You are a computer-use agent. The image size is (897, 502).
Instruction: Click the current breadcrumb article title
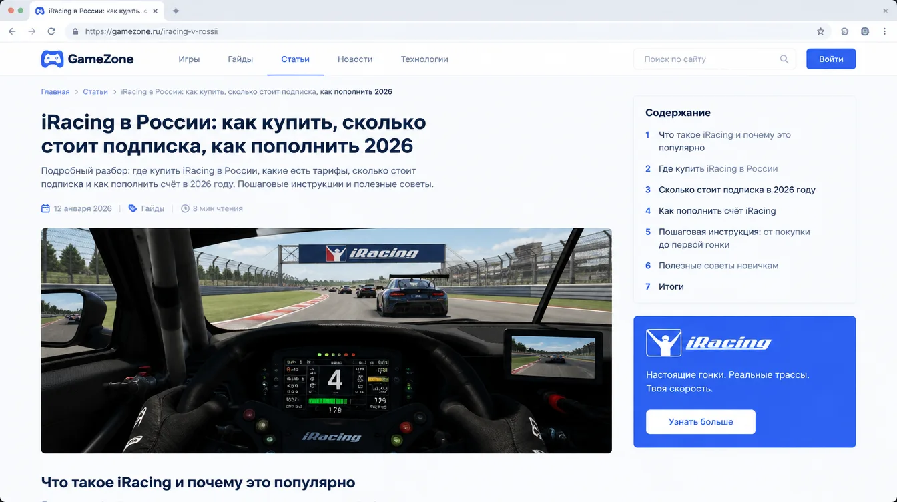pos(256,91)
